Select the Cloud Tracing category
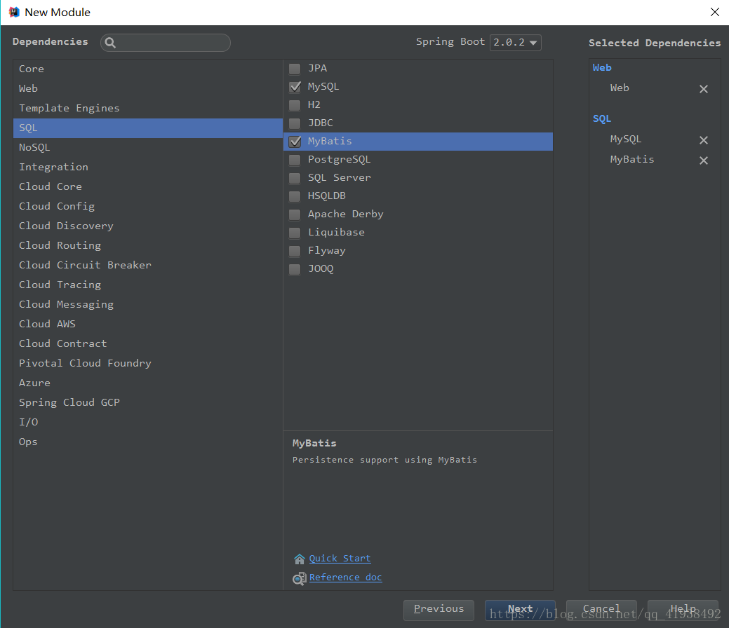 click(x=148, y=285)
